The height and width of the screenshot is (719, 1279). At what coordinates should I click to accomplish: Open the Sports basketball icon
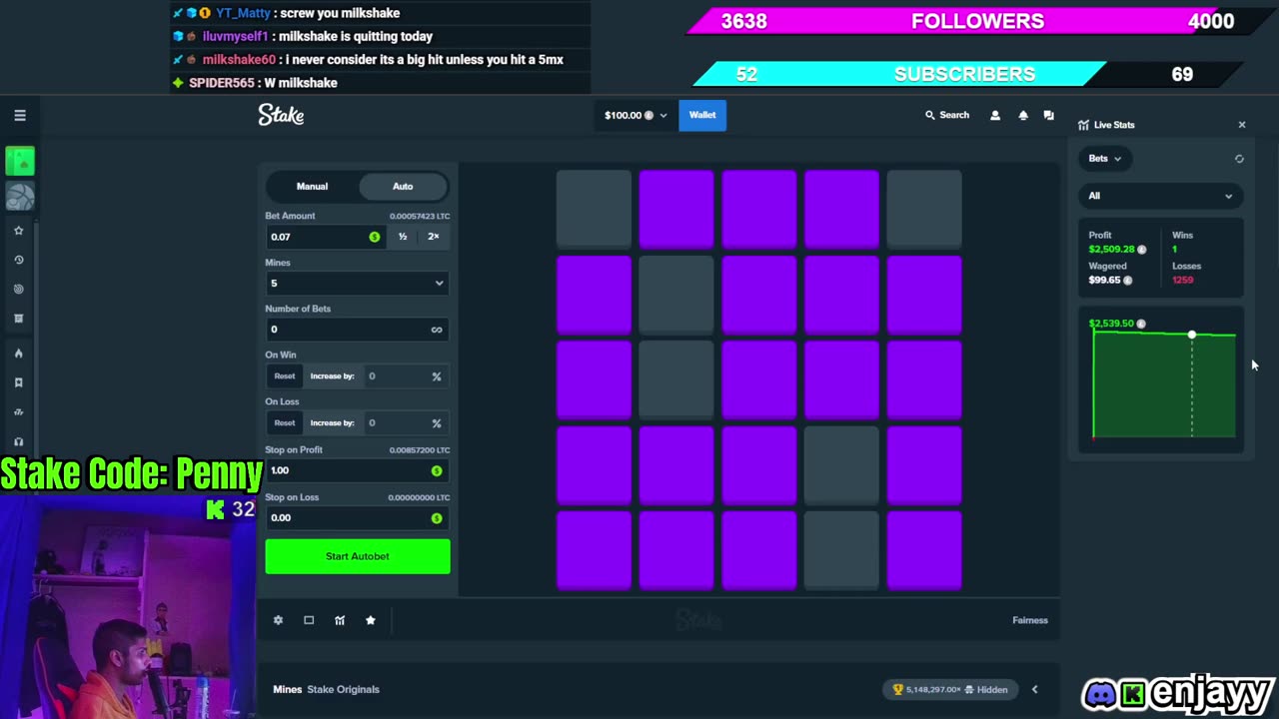click(20, 197)
